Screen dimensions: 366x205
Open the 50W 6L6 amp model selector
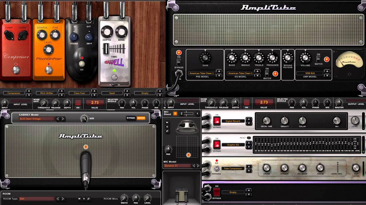coord(310,73)
